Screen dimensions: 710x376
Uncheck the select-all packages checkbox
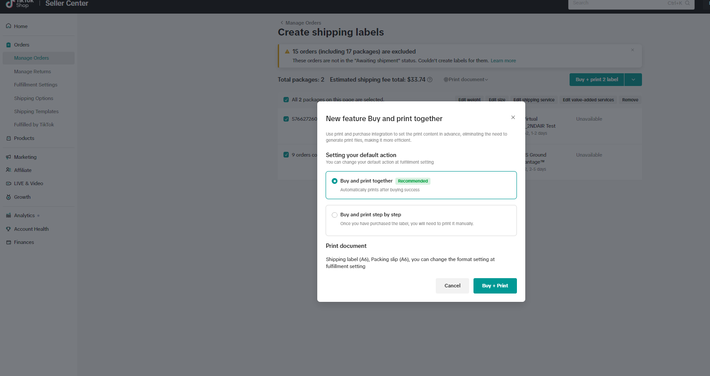(286, 100)
